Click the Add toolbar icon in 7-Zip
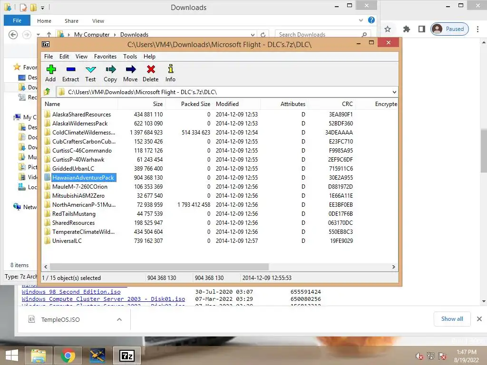The image size is (487, 365). tap(50, 73)
